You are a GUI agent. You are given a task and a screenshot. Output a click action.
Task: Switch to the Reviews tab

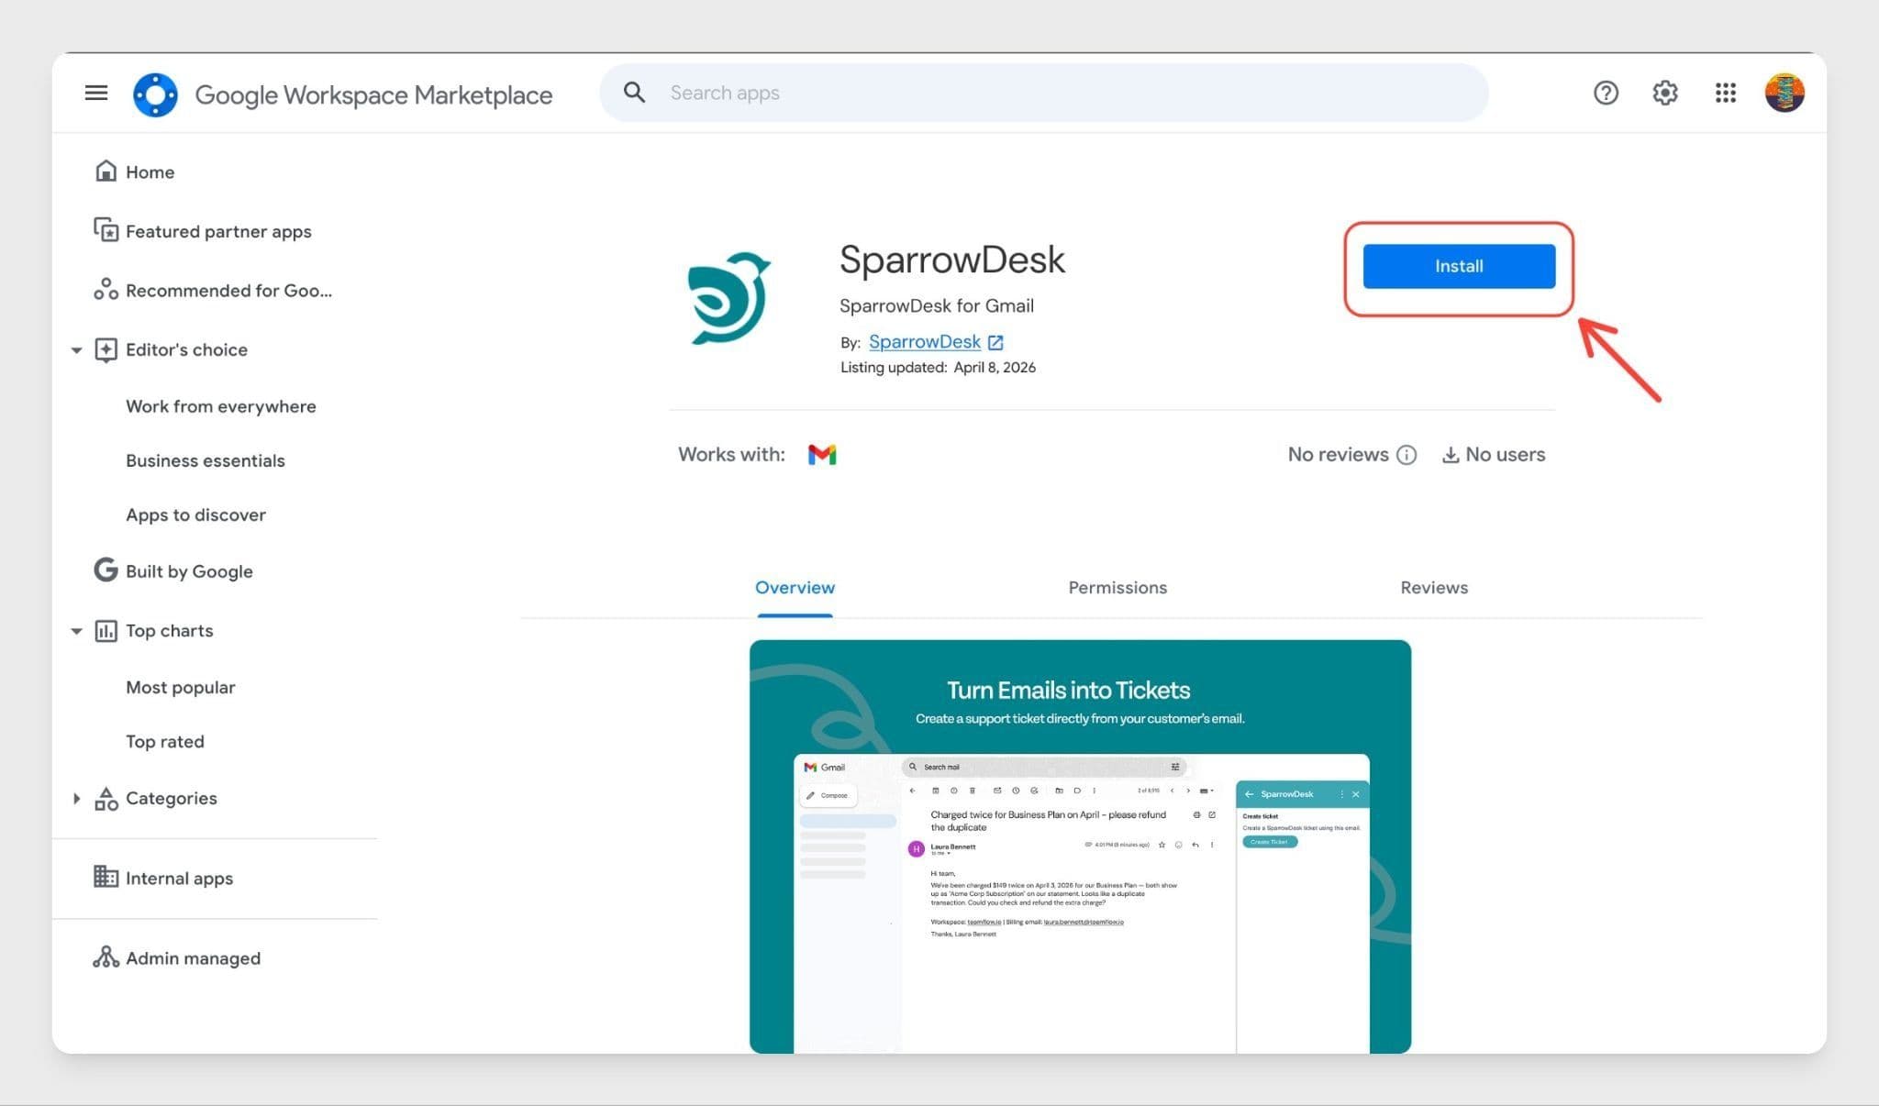pyautogui.click(x=1433, y=588)
